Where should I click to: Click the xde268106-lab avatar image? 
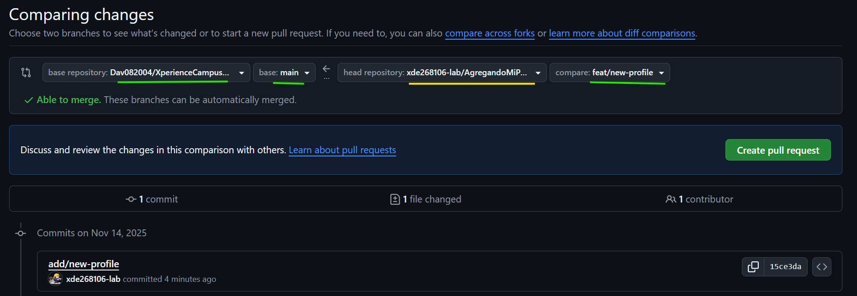click(x=55, y=279)
